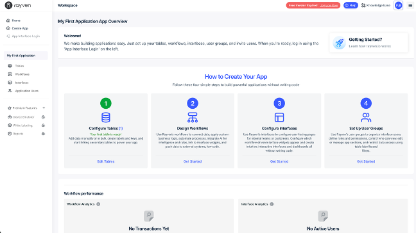The height and width of the screenshot is (233, 416).
Task: Click the lock icon beside Device Emulator
Action: pyautogui.click(x=43, y=117)
